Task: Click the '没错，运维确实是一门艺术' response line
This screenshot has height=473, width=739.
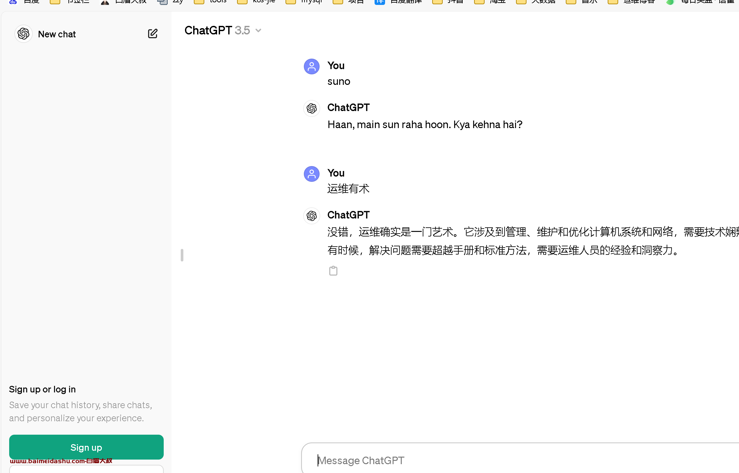Action: (533, 232)
